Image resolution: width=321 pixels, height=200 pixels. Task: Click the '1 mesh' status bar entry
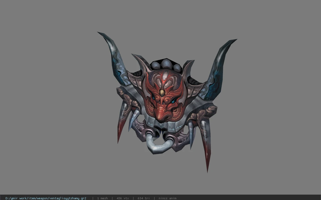click(x=103, y=198)
